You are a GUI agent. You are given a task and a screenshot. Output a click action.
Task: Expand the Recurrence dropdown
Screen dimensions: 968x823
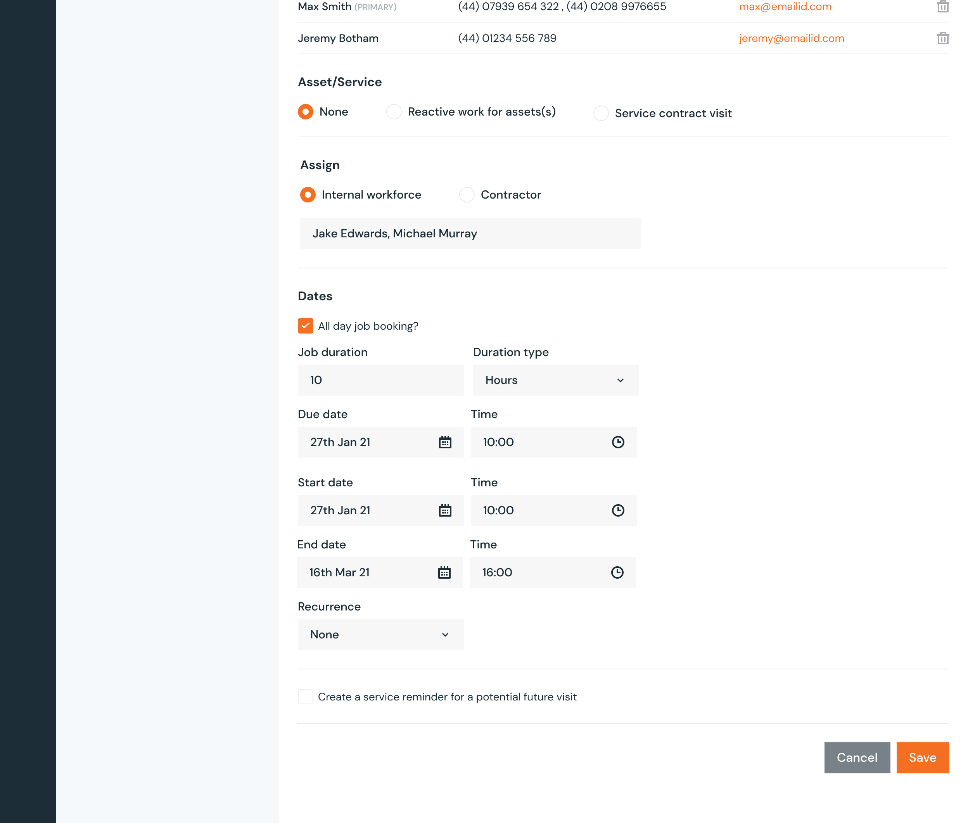(x=380, y=635)
